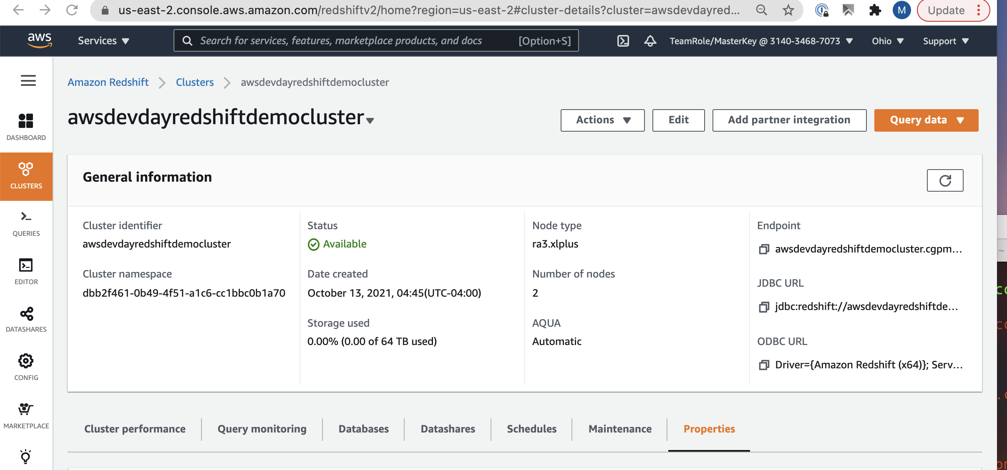Viewport: 1007px width, 470px height.
Task: Open the Chrome three-dot menu
Action: 978,10
